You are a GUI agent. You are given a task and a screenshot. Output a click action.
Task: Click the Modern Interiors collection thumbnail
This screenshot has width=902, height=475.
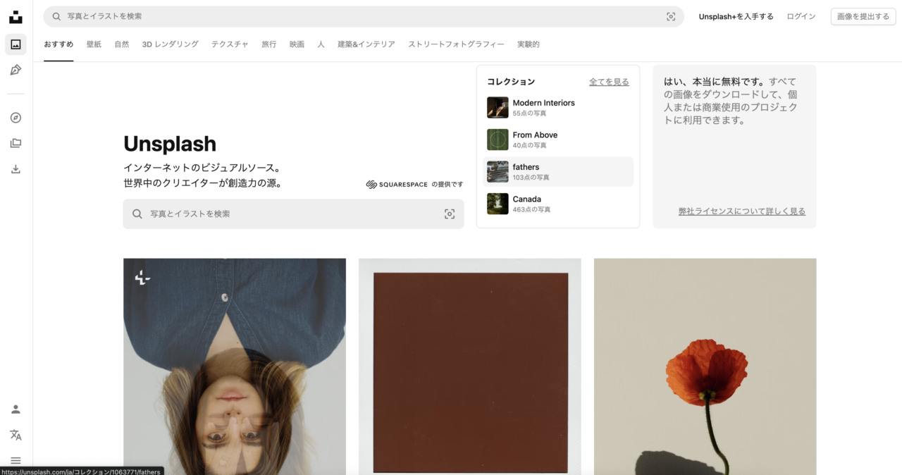click(x=498, y=108)
